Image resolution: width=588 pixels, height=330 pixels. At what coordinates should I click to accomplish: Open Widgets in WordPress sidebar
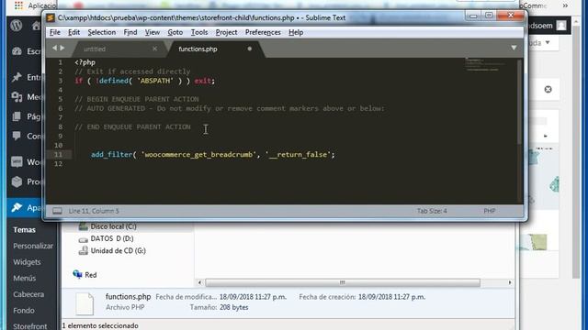pos(27,262)
